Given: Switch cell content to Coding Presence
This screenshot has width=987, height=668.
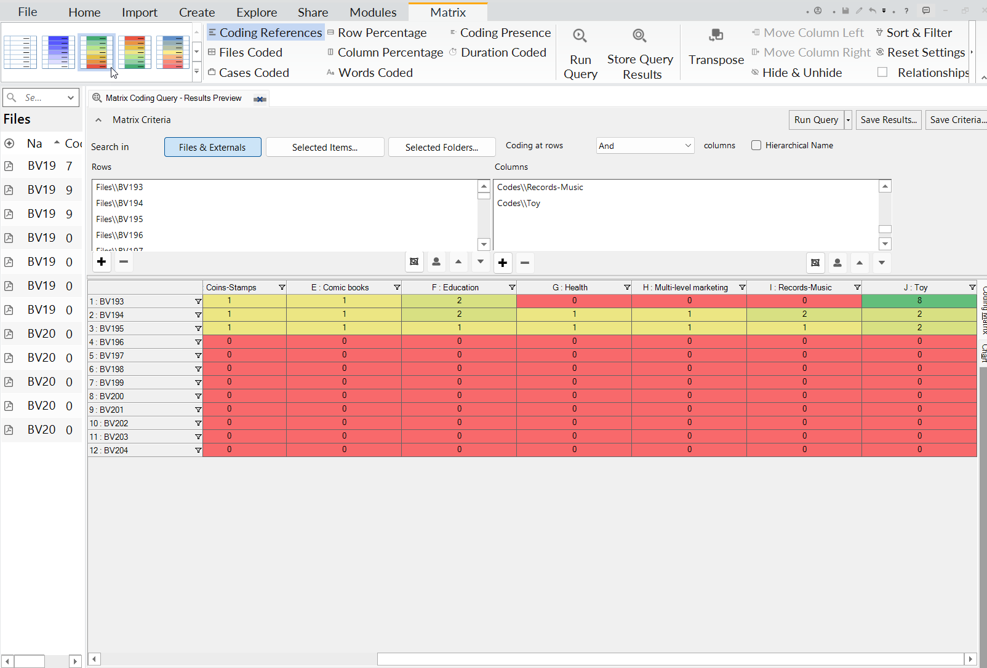Looking at the screenshot, I should 500,33.
